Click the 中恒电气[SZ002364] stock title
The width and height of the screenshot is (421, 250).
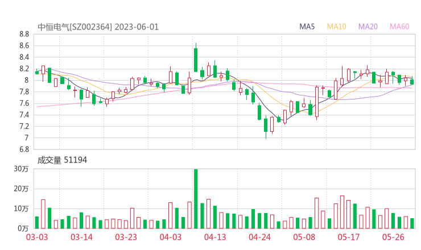(75, 27)
